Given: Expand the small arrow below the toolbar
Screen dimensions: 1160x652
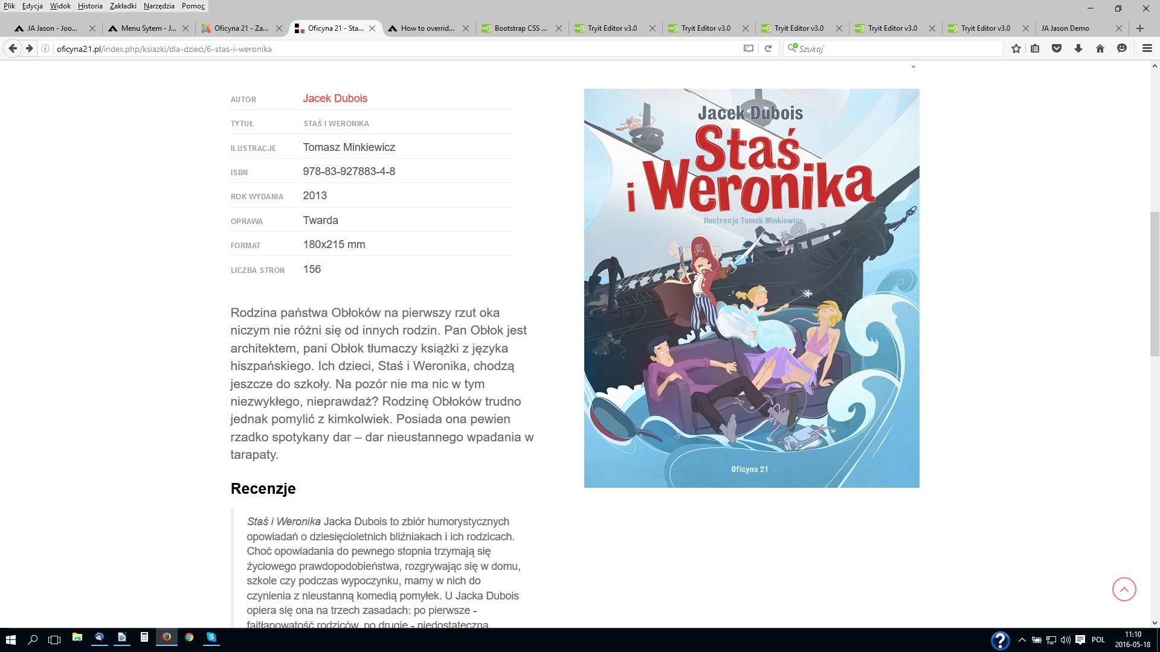Looking at the screenshot, I should 913,67.
